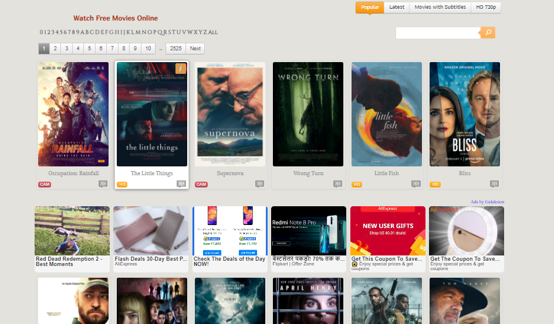The image size is (554, 324).
Task: Go to page 9 in pagination
Action: coord(136,49)
